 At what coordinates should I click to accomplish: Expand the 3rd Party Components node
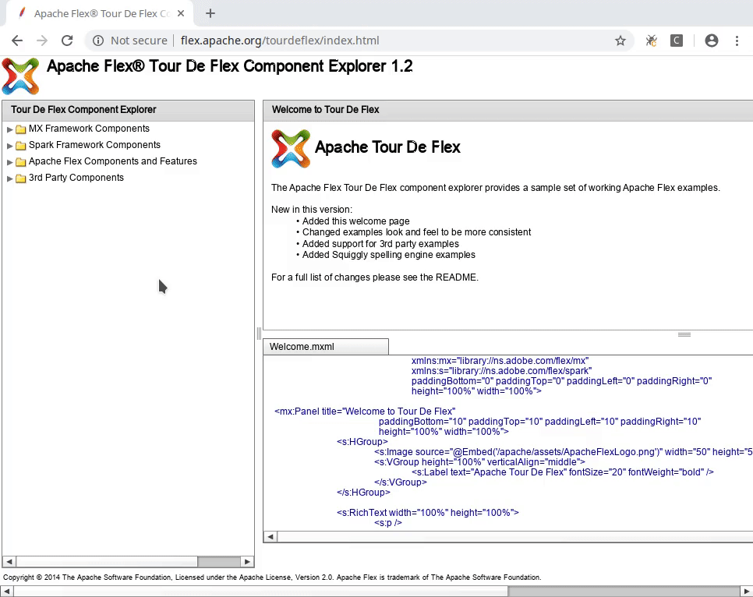pyautogui.click(x=9, y=178)
